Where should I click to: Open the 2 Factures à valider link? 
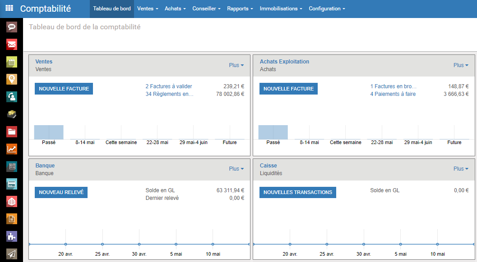[x=169, y=86]
